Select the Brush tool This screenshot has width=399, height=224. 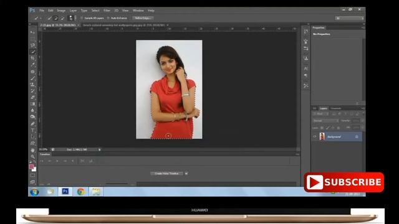pos(32,78)
